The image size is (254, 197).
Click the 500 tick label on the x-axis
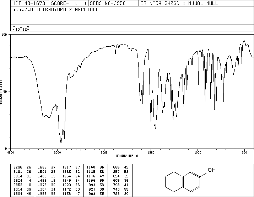tap(244, 152)
